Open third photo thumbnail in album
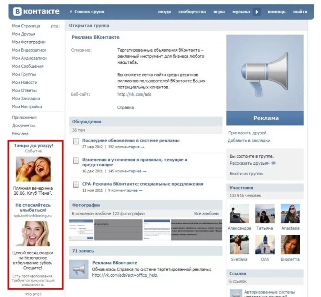This screenshot has width=321, height=297. pos(157,230)
